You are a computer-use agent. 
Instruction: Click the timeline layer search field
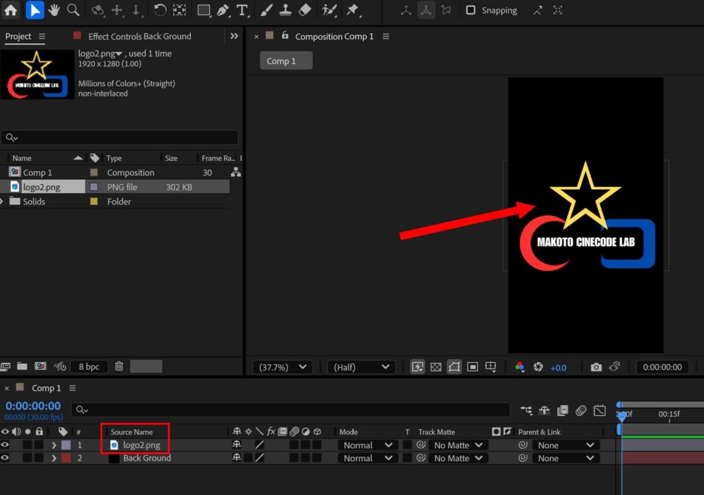click(291, 410)
